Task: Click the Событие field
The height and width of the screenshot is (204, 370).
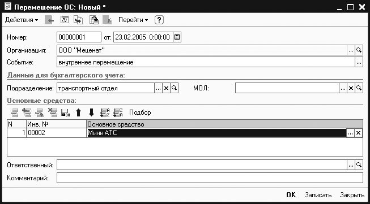Action: [206, 62]
